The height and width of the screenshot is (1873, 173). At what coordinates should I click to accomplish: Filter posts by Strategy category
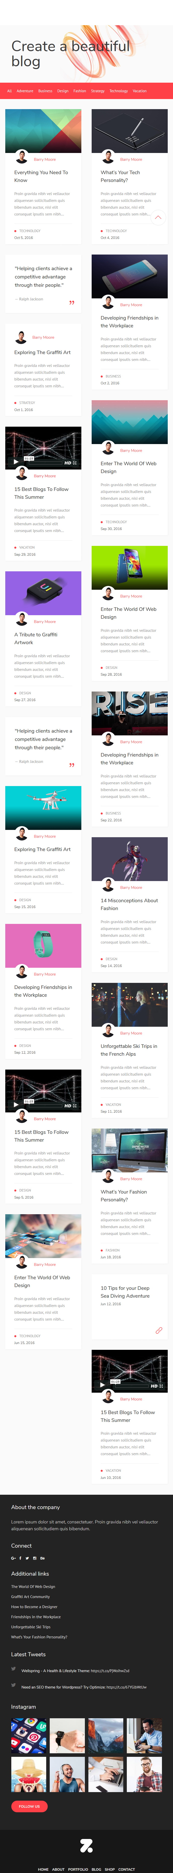coord(98,91)
